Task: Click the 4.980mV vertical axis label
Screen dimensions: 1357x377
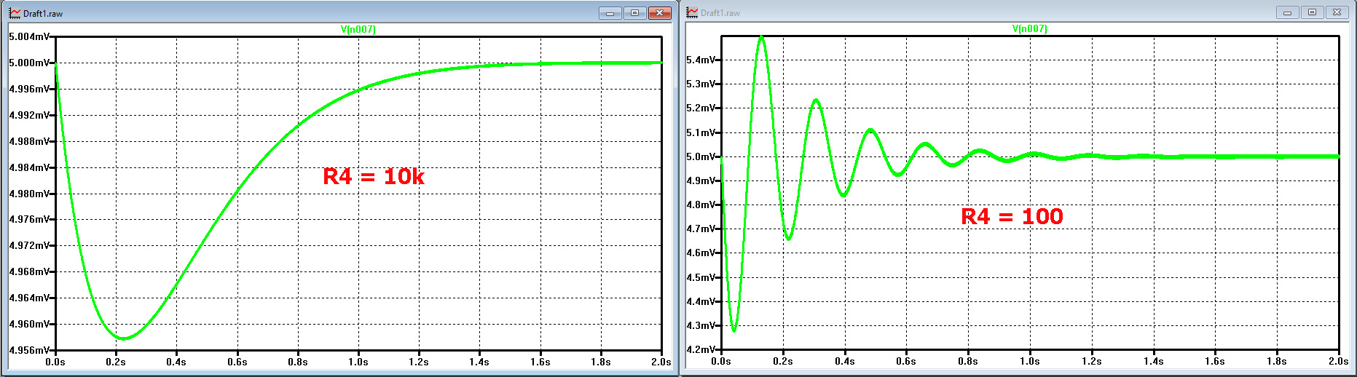Action: (29, 194)
